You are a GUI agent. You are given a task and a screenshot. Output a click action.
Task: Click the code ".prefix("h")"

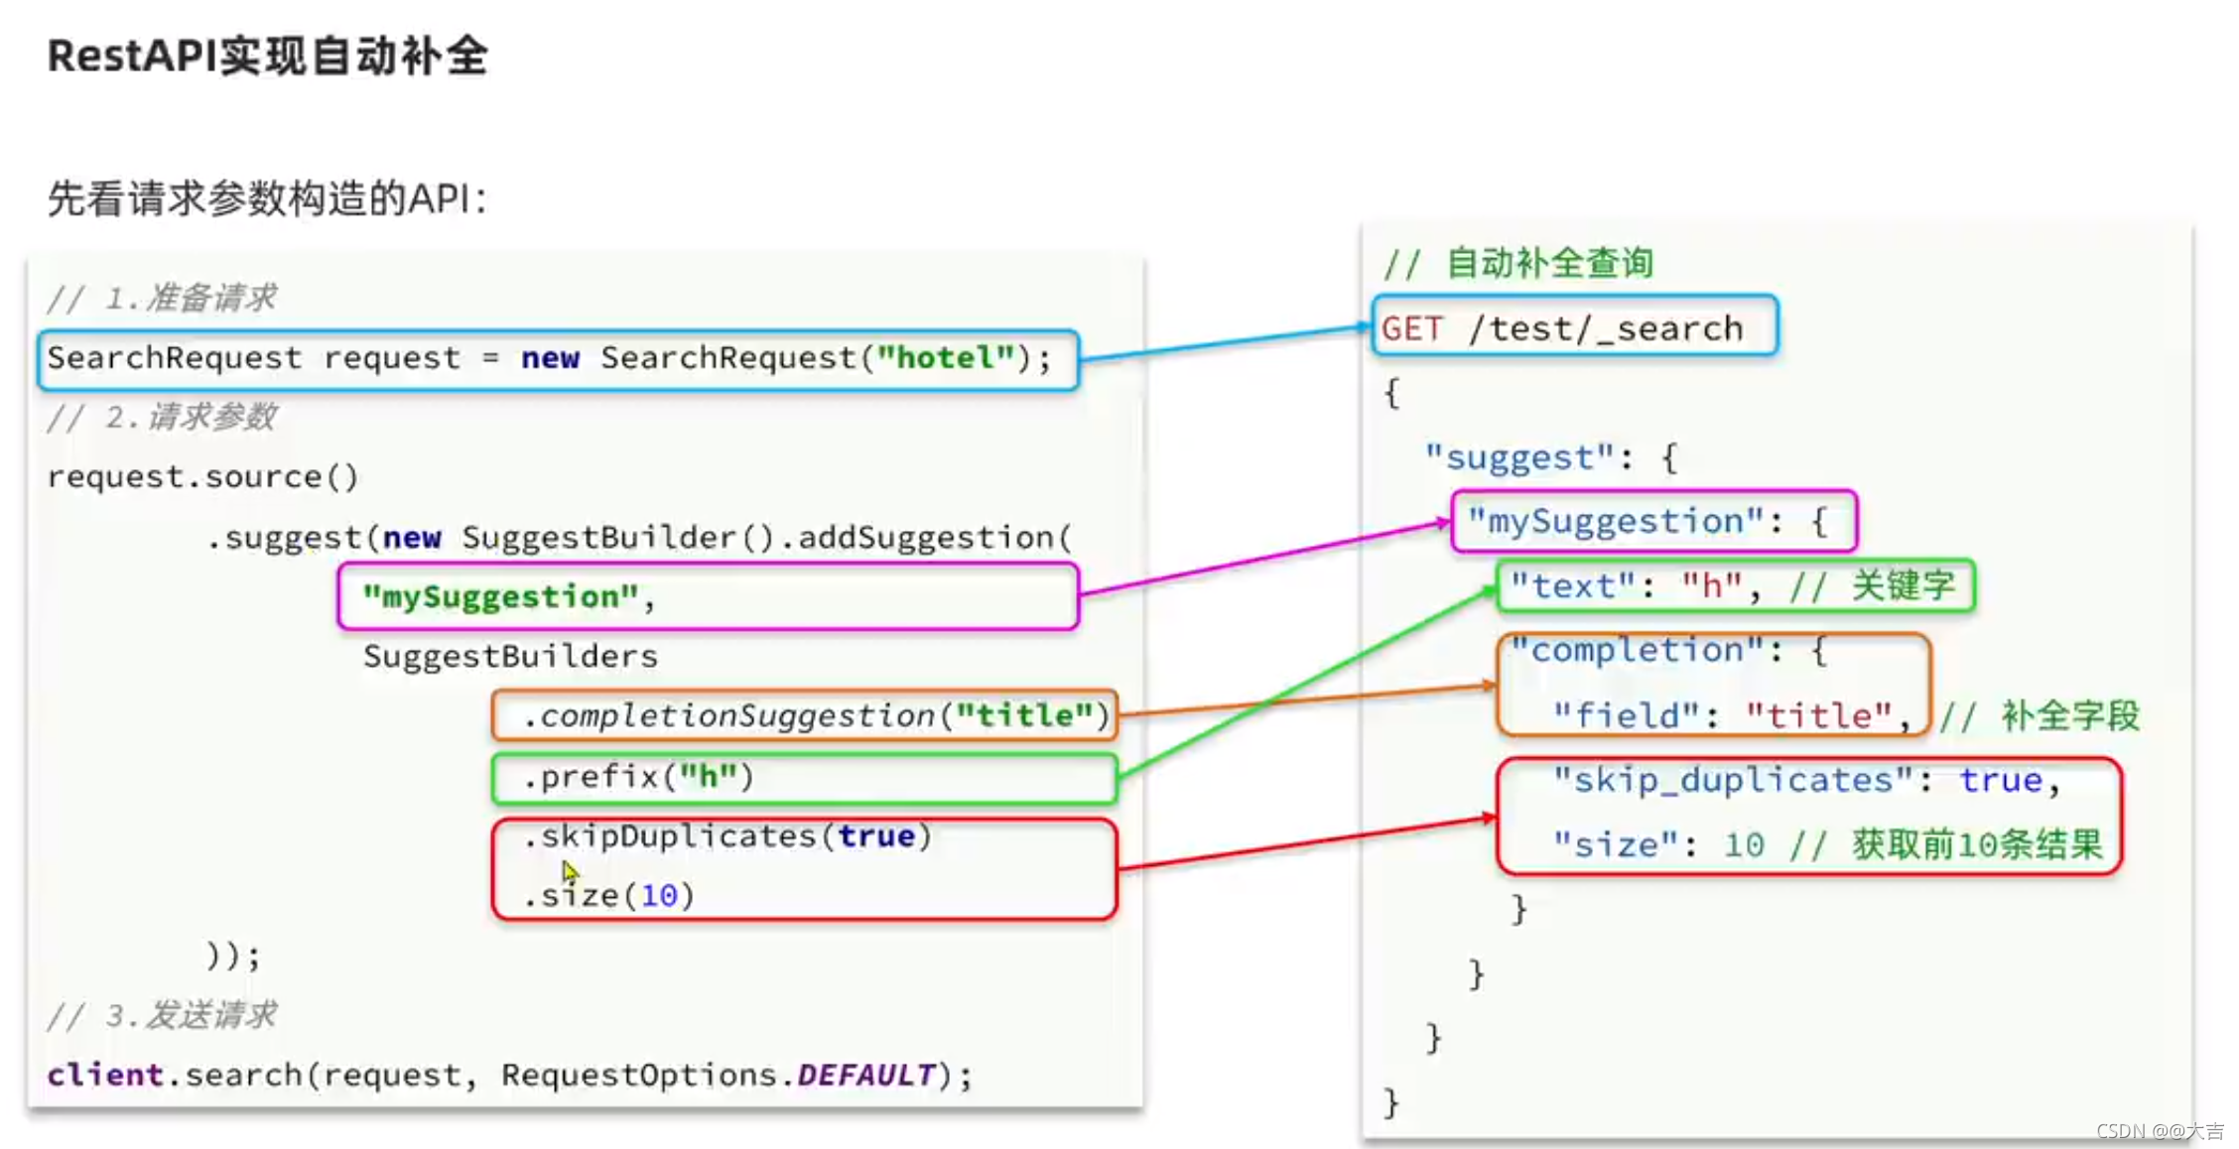click(x=638, y=776)
